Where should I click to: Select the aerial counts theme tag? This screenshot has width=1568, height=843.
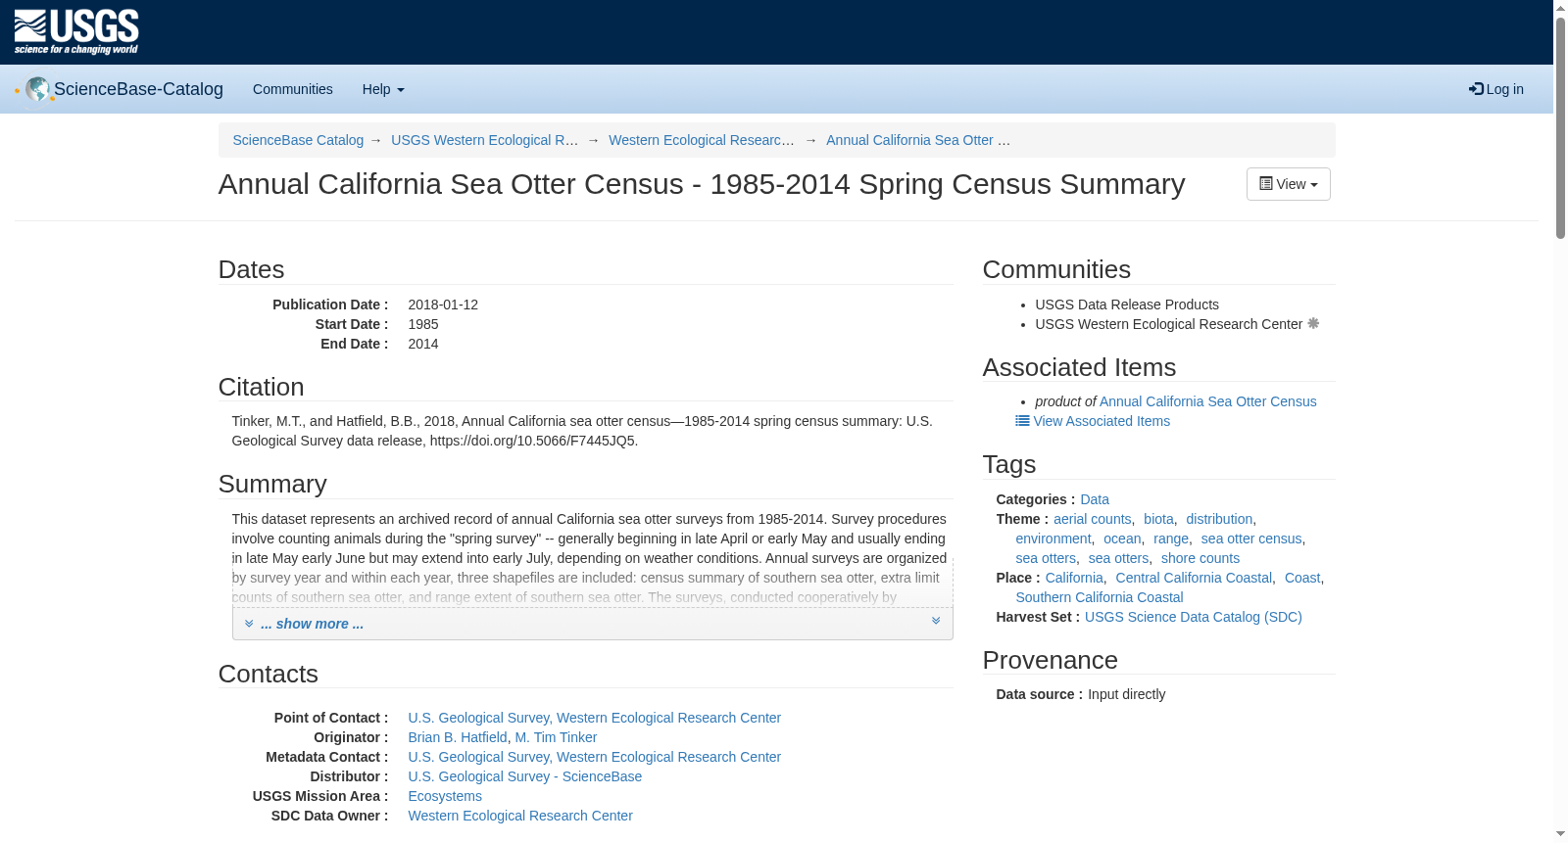(1092, 519)
